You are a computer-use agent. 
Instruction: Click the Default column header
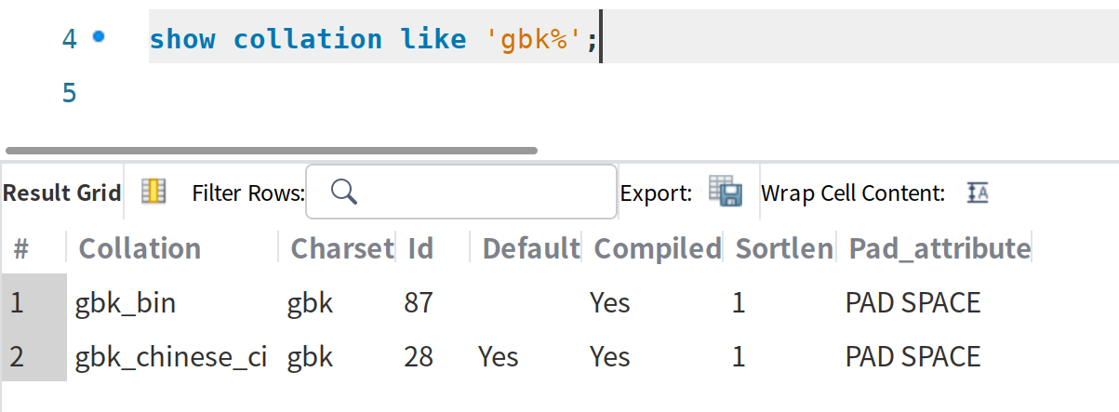pos(531,248)
